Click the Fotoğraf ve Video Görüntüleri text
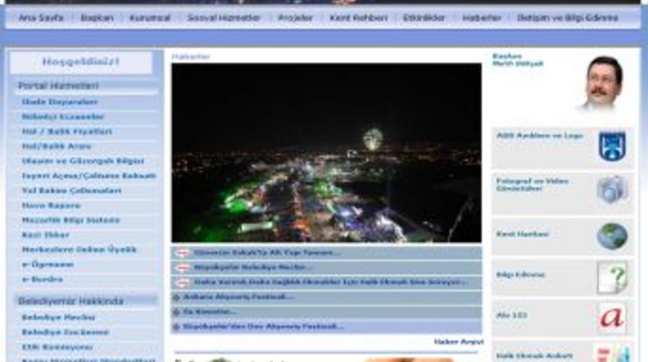This screenshot has height=362, width=648. click(532, 185)
